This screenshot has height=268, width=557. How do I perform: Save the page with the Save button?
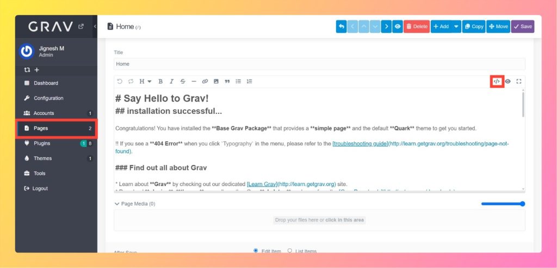coord(522,27)
